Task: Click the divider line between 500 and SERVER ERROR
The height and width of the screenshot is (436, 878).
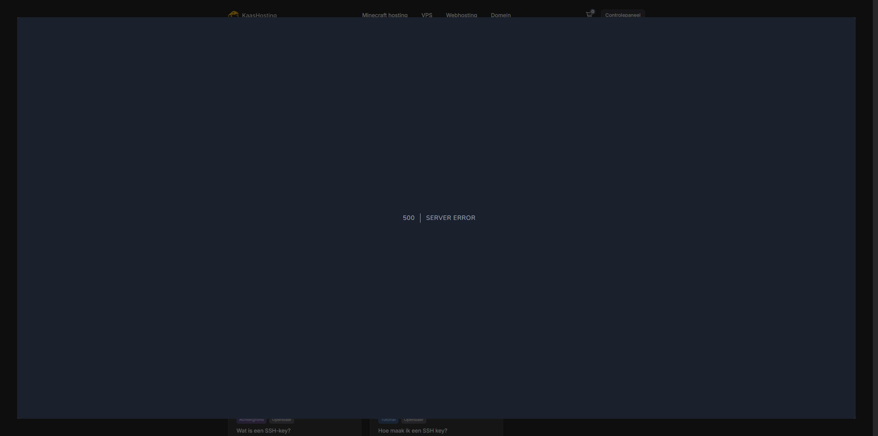Action: point(420,218)
